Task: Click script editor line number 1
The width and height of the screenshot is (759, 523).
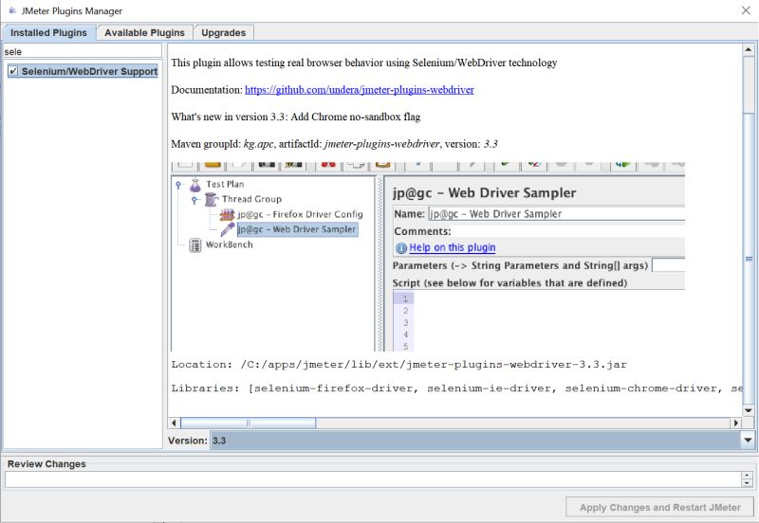Action: pyautogui.click(x=406, y=298)
